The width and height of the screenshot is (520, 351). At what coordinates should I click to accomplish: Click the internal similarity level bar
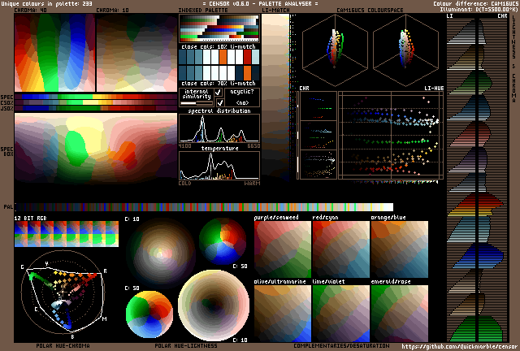click(x=196, y=103)
